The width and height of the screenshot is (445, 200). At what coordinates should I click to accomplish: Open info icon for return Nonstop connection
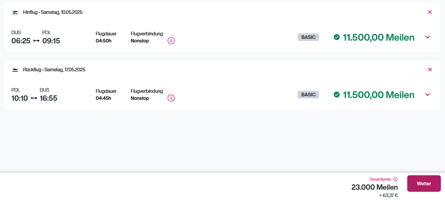[171, 98]
